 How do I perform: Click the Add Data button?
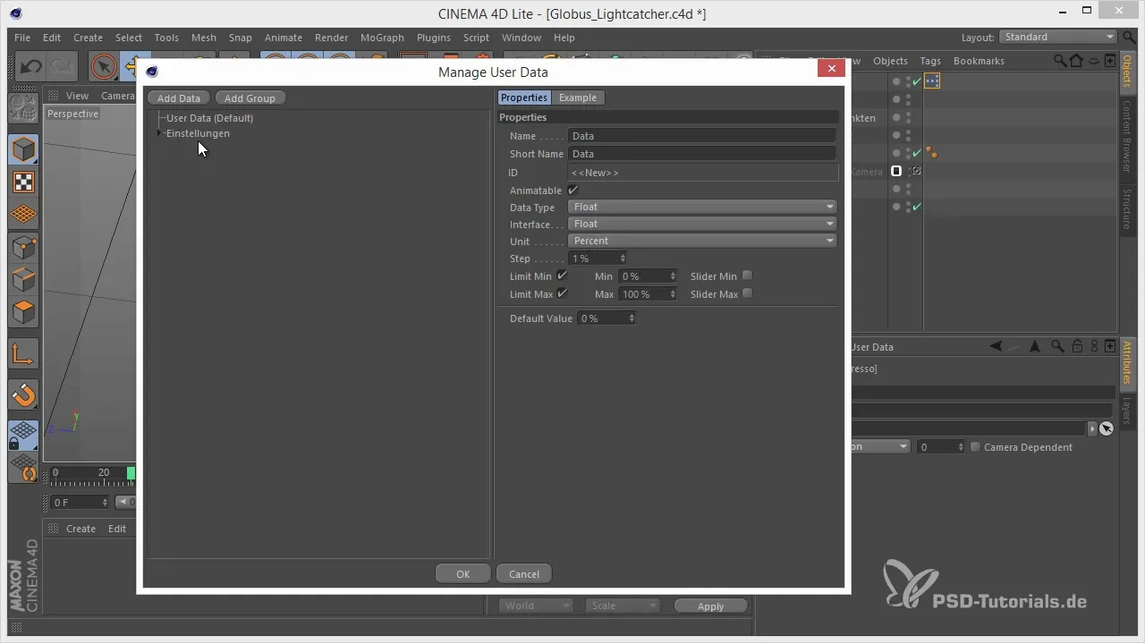(x=179, y=97)
